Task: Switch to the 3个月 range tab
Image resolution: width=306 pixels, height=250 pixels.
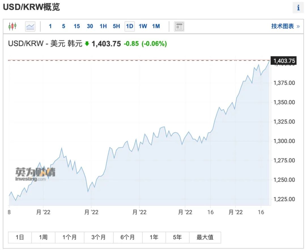Action: click(98, 237)
